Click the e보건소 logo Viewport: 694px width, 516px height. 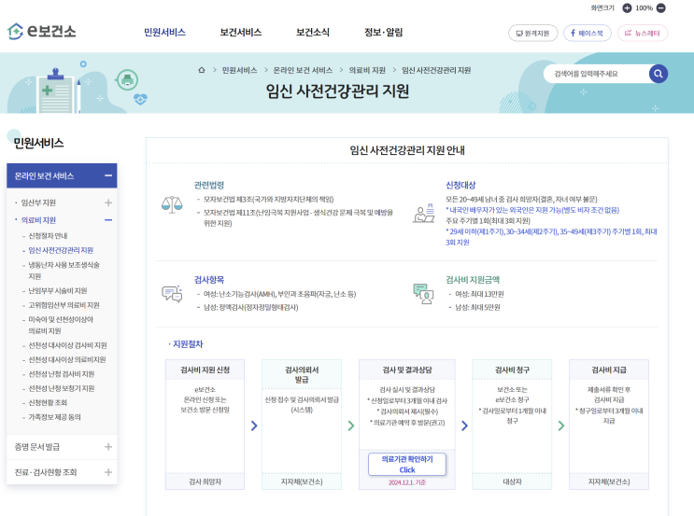click(42, 32)
